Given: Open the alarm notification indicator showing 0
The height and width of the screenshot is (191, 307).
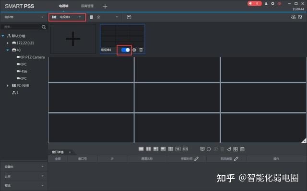Looking at the screenshot, I should [x=254, y=3].
